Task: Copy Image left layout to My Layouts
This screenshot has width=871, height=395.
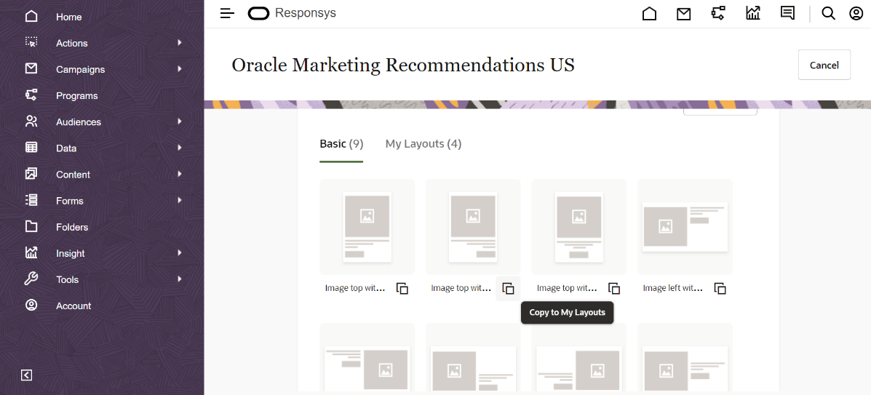Action: (720, 289)
